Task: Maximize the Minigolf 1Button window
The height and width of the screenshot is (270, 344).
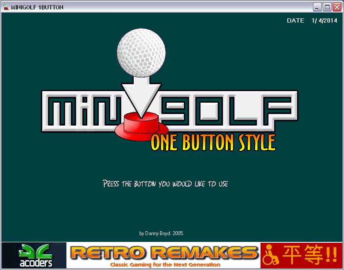Action: coord(327,7)
